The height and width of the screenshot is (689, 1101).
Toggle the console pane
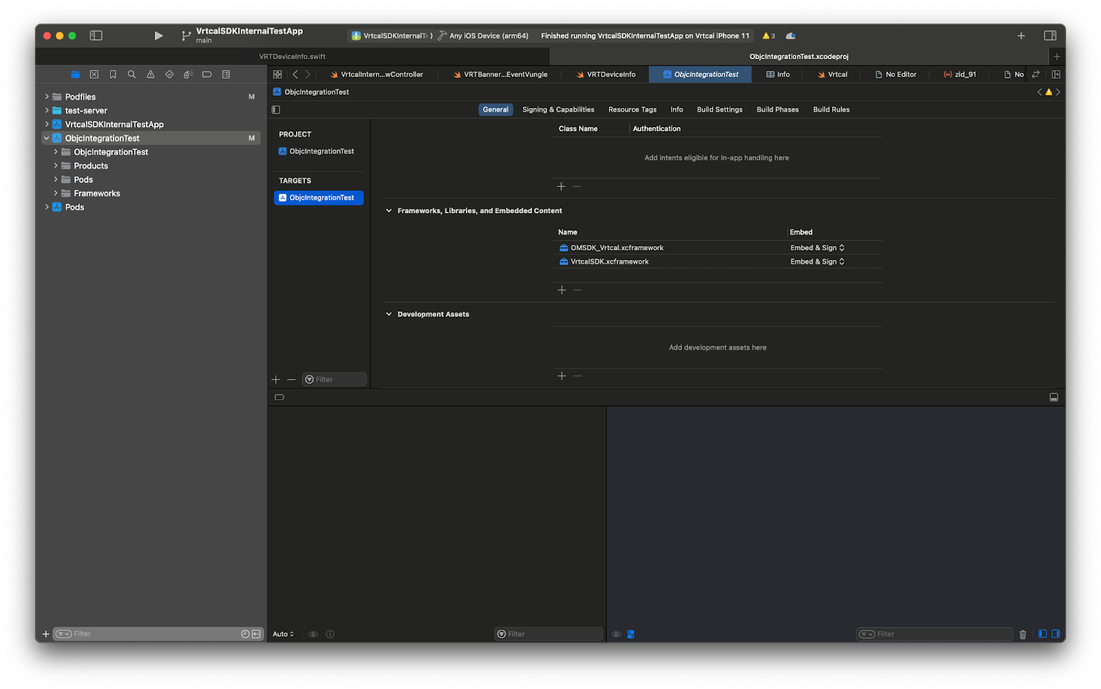(1056, 634)
